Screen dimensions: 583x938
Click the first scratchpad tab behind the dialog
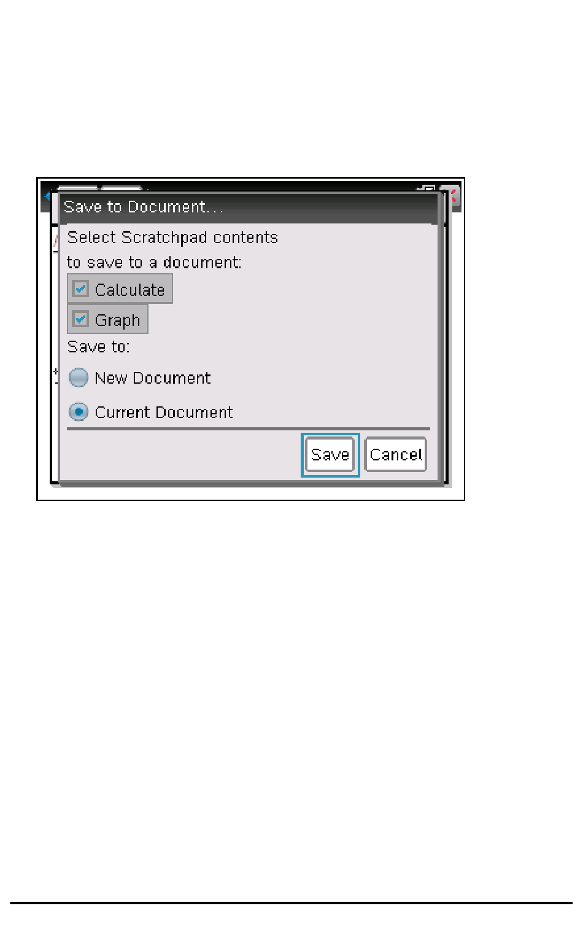click(77, 188)
